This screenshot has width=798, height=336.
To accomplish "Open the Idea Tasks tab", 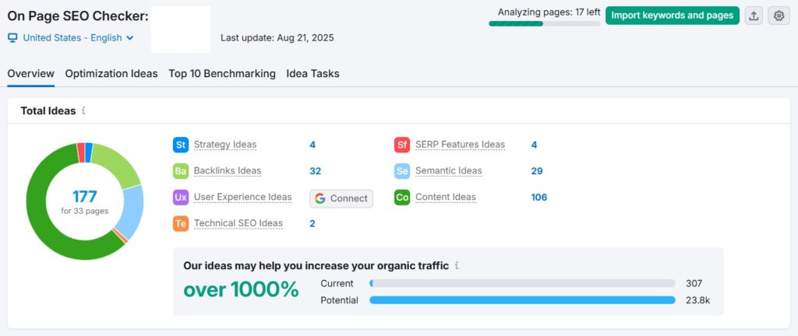I will point(312,74).
